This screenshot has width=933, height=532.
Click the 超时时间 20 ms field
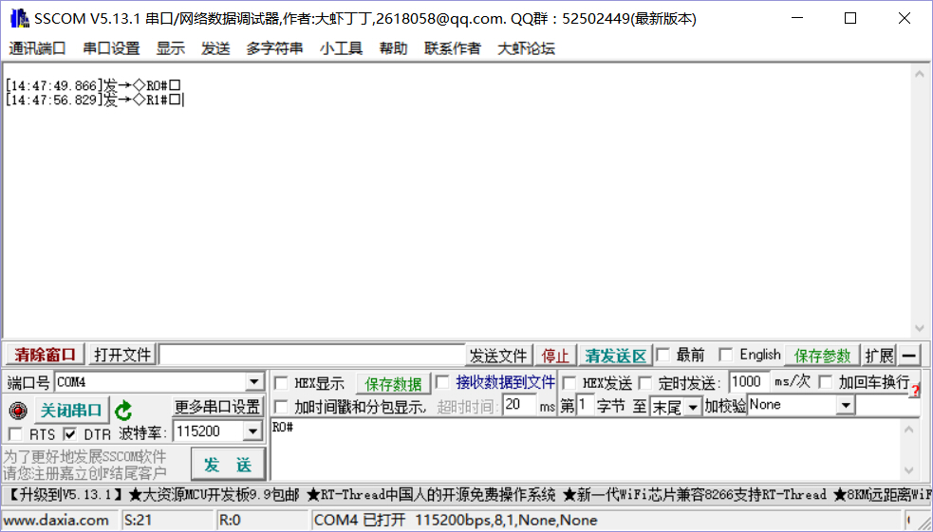[519, 405]
